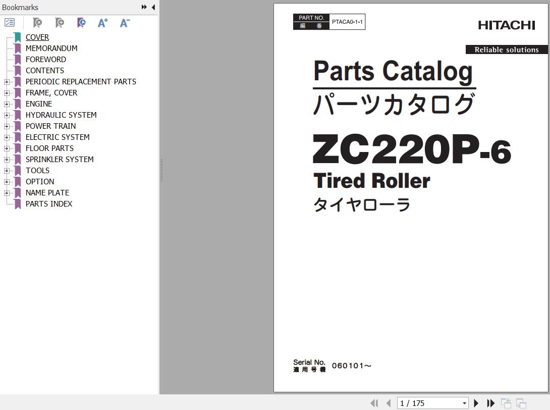
Task: Jump to the last page
Action: (490, 403)
